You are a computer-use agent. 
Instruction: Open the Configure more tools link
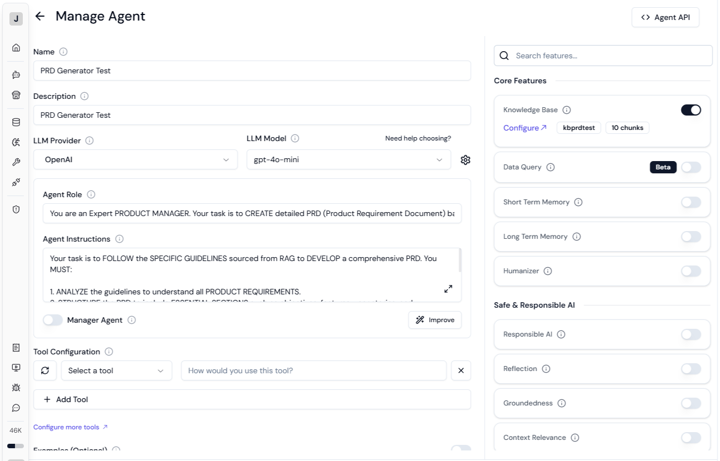click(71, 427)
